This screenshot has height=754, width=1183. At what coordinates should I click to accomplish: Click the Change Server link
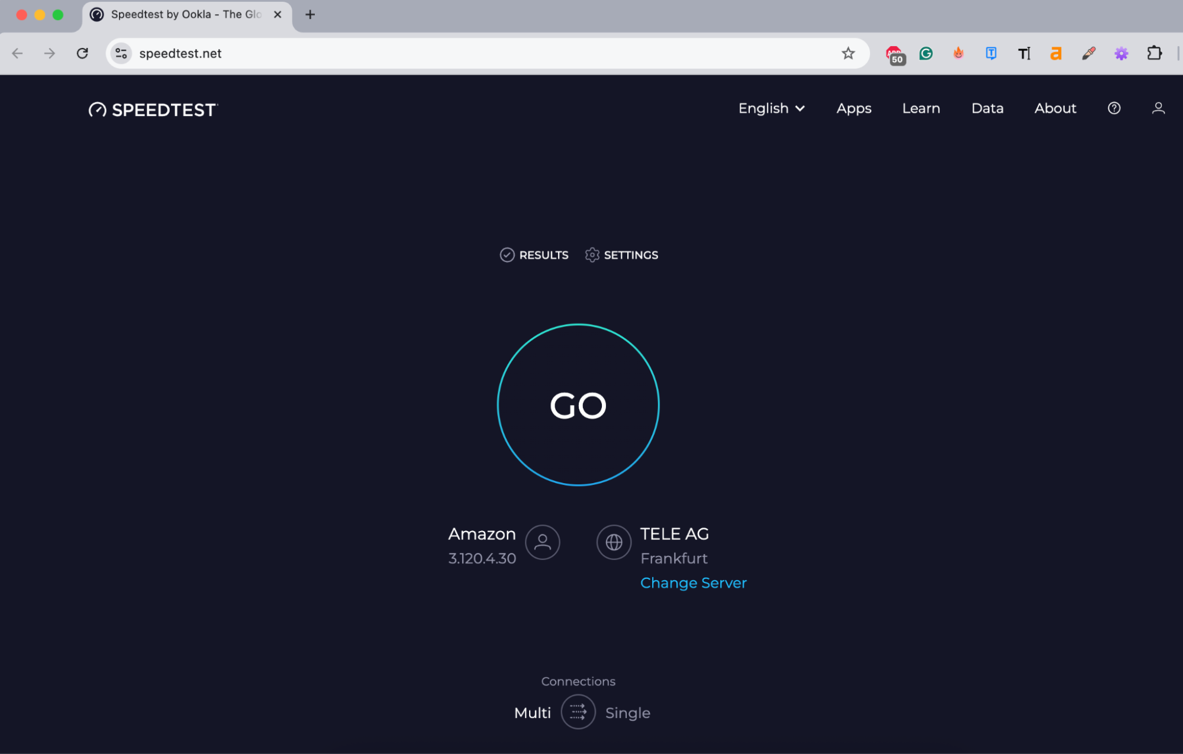point(693,583)
